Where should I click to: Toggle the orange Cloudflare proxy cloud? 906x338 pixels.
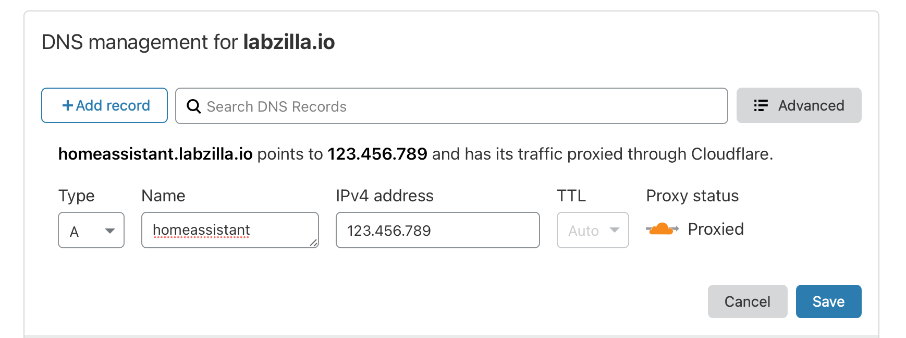tap(662, 229)
